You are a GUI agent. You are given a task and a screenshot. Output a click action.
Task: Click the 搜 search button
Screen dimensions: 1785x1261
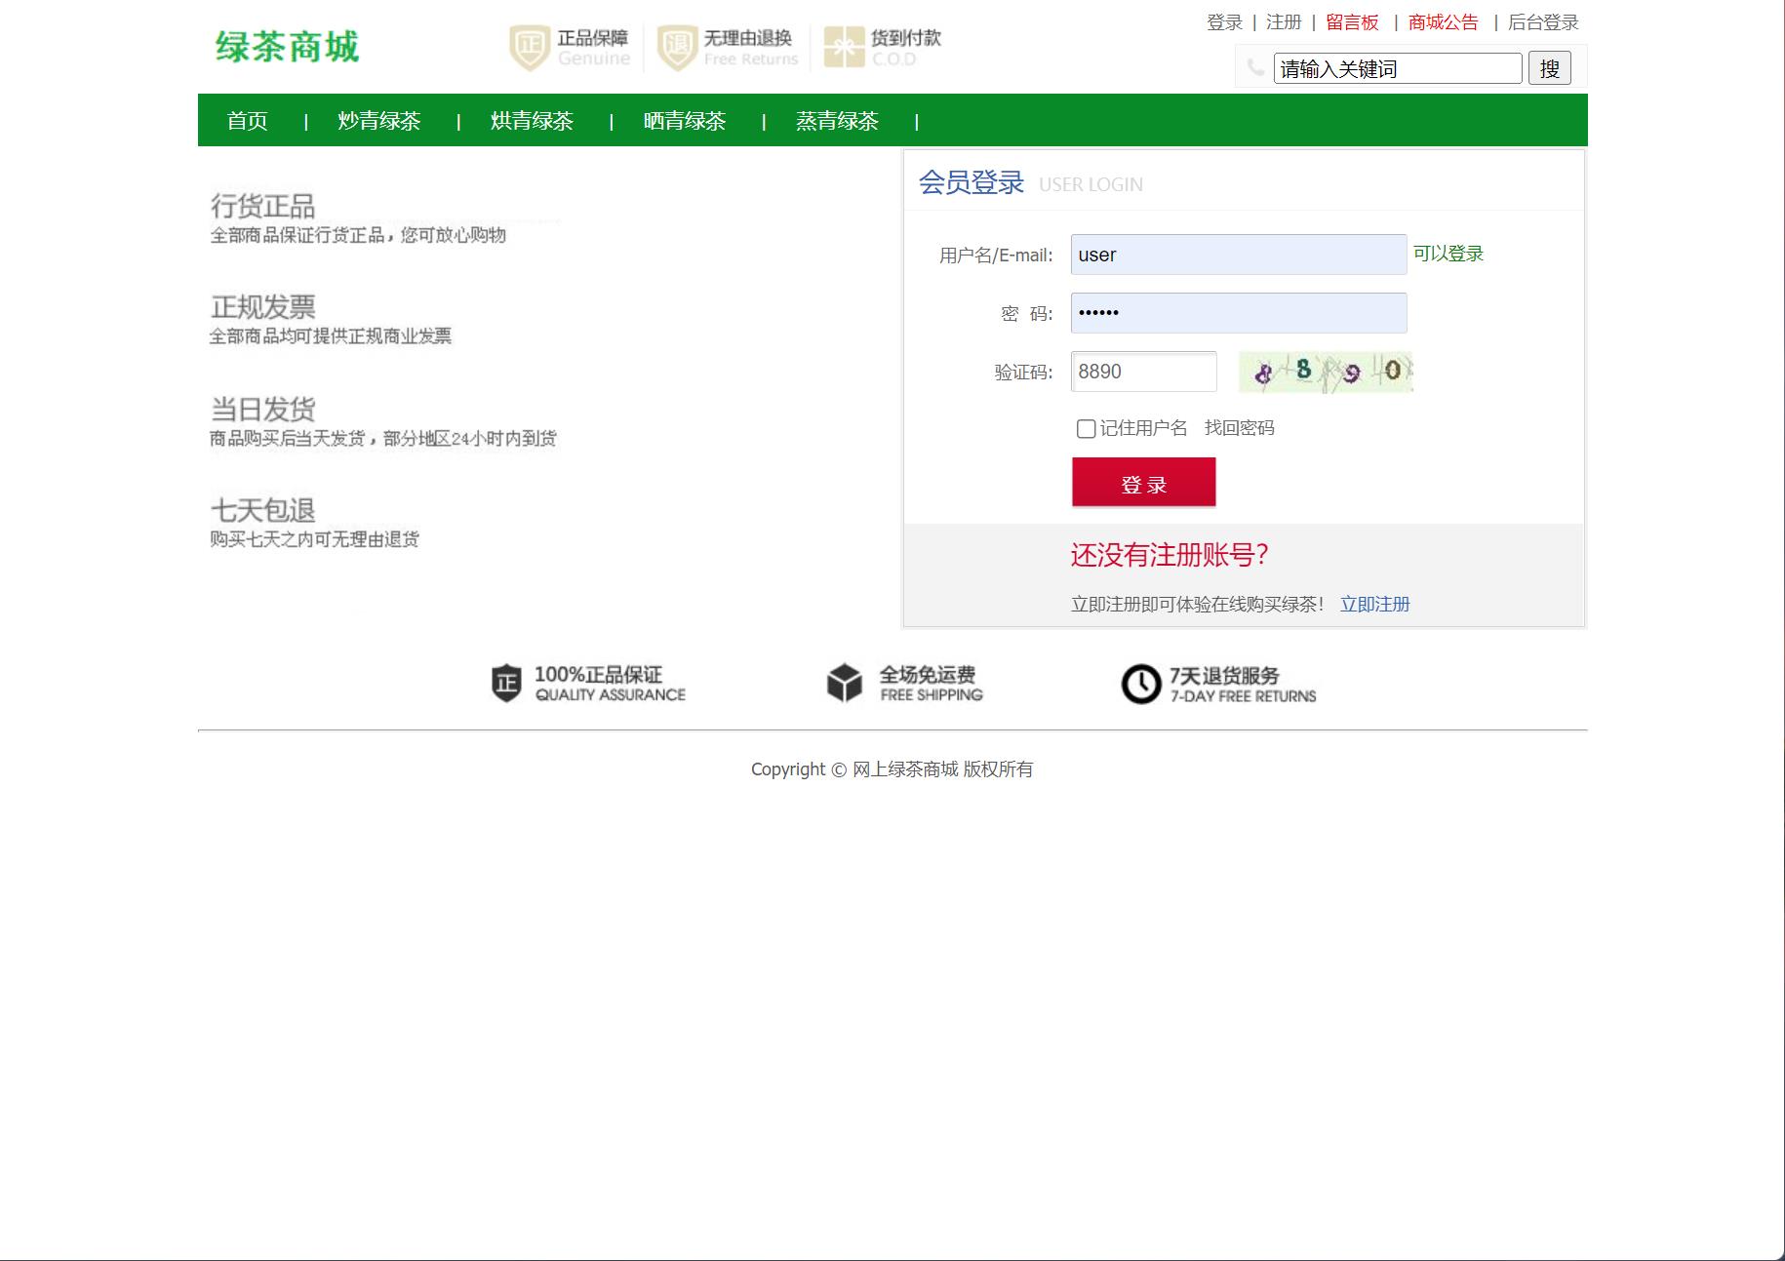(1549, 68)
